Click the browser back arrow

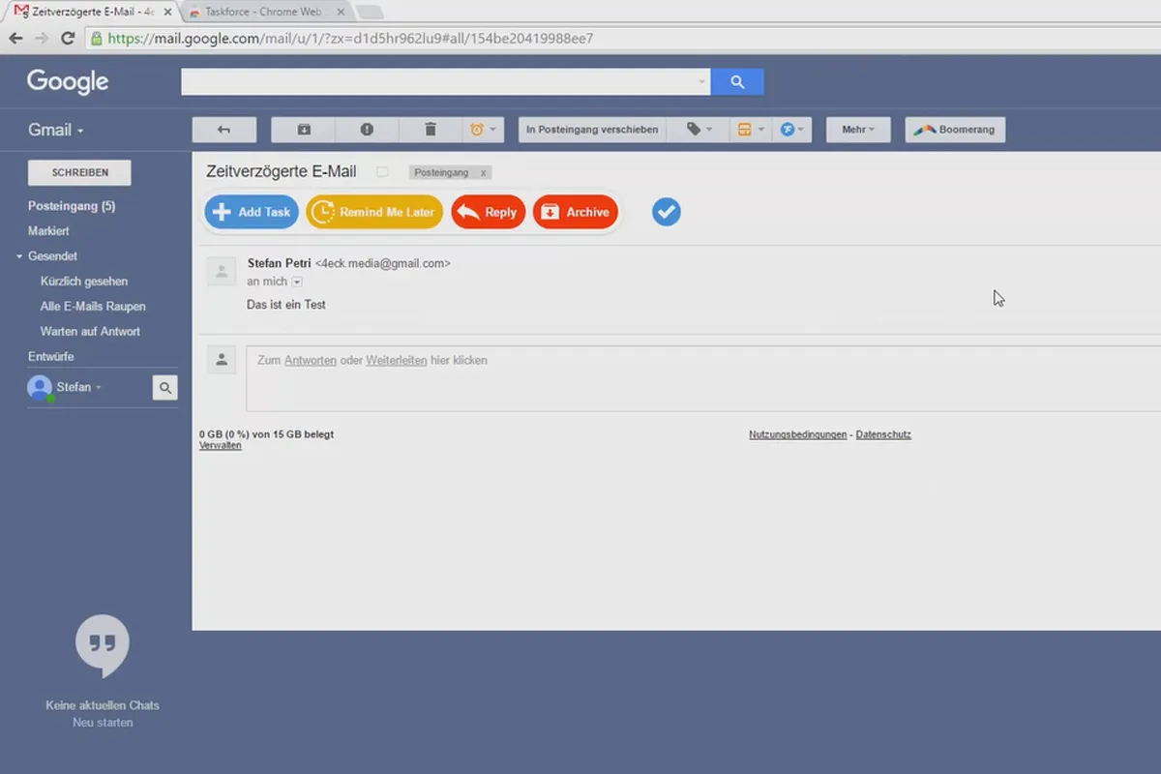pos(15,39)
